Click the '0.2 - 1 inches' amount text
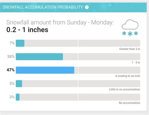Image resolution: width=149 pixels, height=115 pixels. 27,30
